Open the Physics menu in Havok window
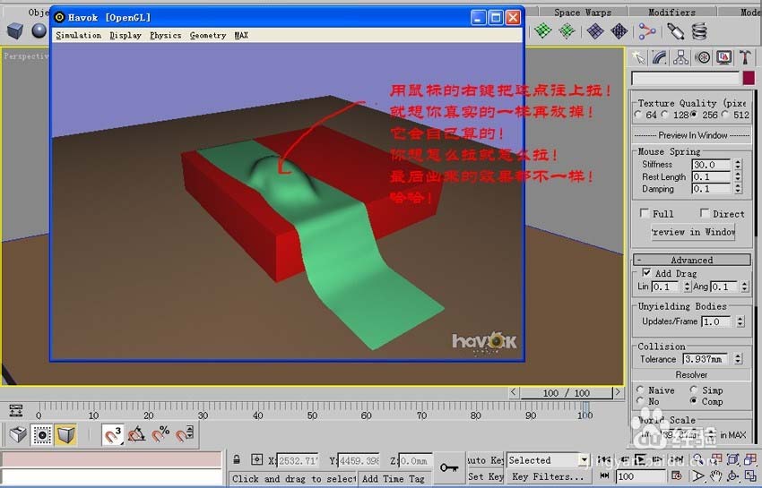The height and width of the screenshot is (488, 762). click(x=165, y=36)
